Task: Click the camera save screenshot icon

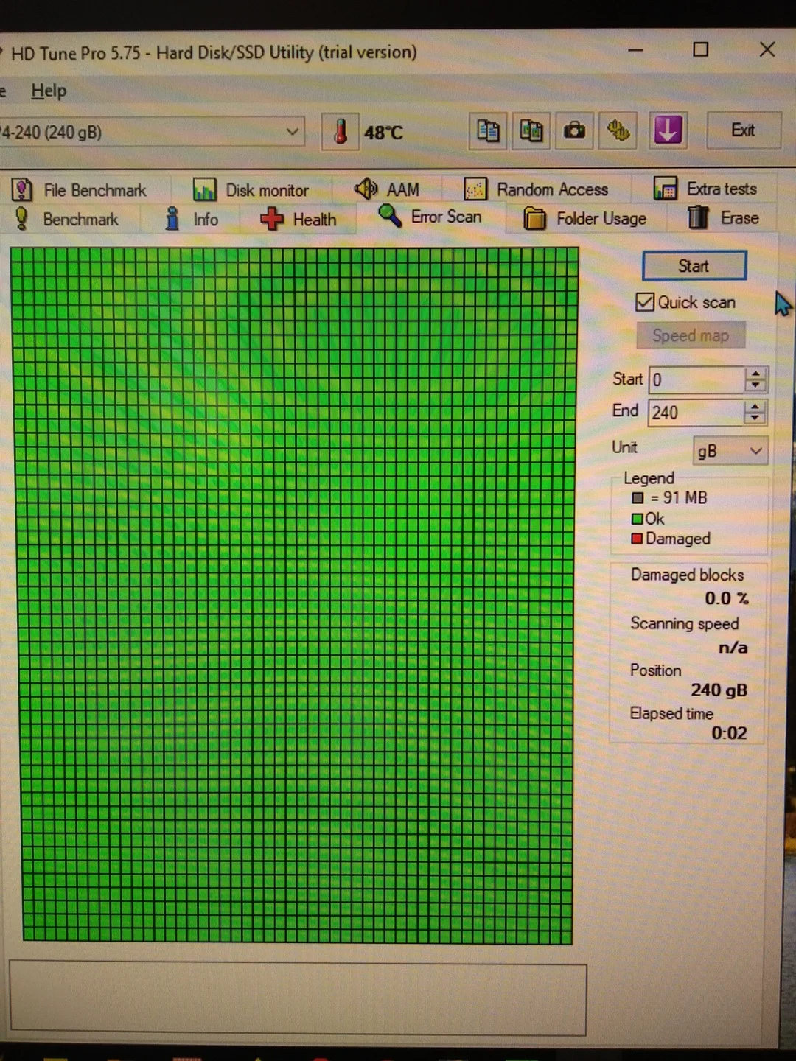Action: (574, 131)
